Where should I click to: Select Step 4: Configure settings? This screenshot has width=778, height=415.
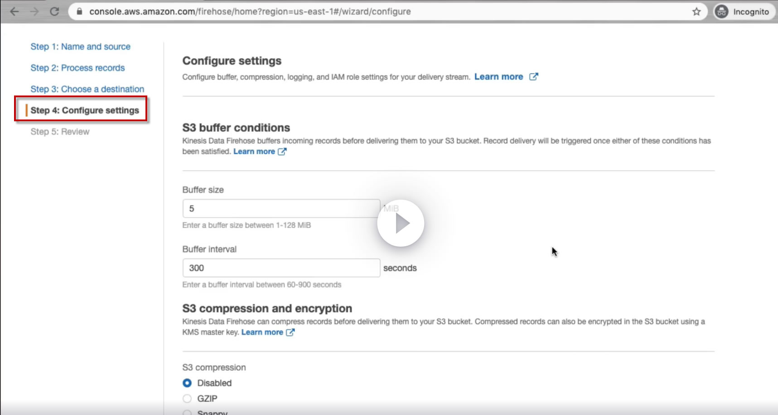pos(84,110)
